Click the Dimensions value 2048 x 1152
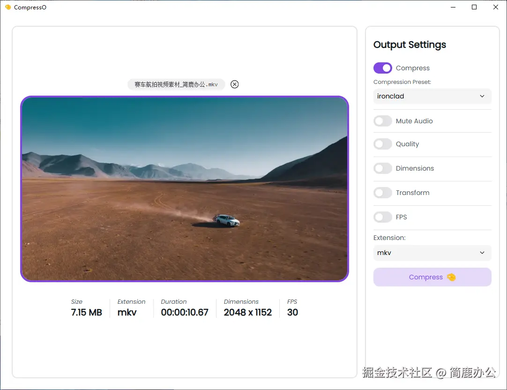The height and width of the screenshot is (390, 507). [248, 312]
